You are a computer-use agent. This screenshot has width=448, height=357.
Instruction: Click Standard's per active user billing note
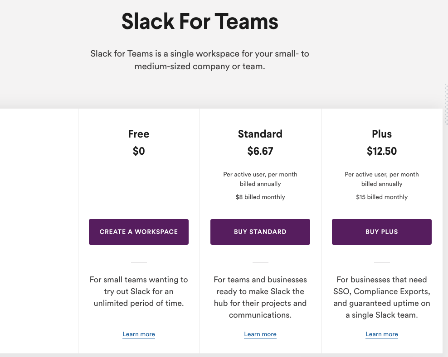(x=260, y=179)
